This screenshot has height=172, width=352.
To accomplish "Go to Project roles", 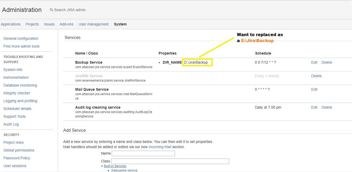I will click(x=13, y=142).
